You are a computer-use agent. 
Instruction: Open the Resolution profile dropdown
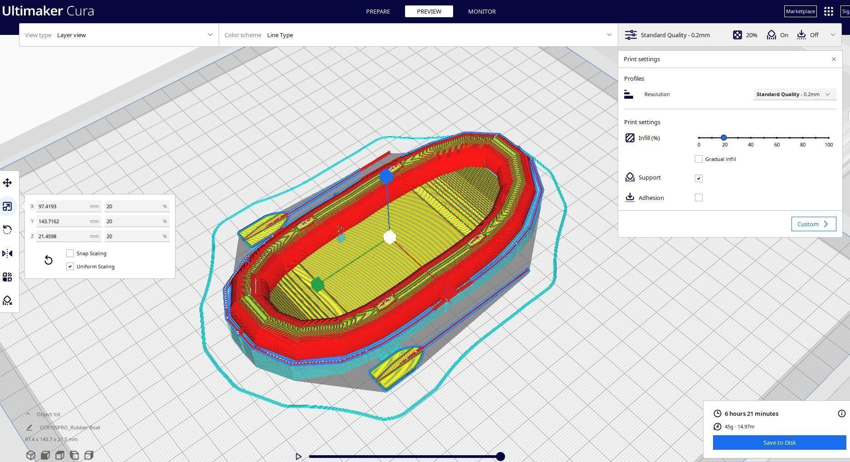pos(795,94)
